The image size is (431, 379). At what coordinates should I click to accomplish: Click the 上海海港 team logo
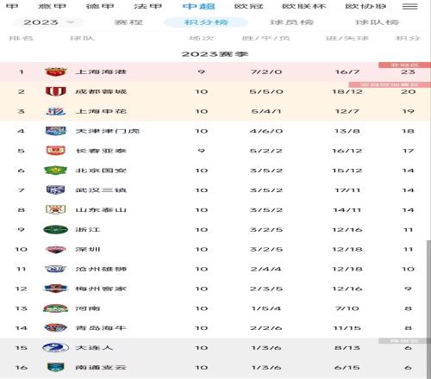click(x=56, y=71)
